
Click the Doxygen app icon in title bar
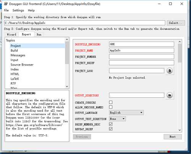[6, 4]
